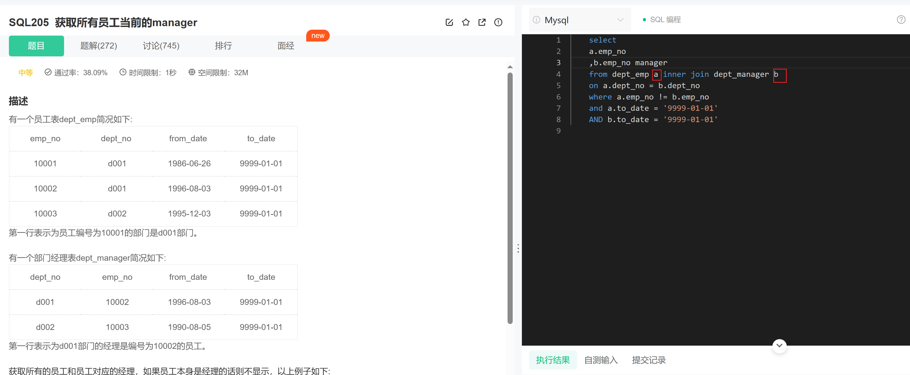Screen dimensions: 910x375
Task: Star this problem as favorite
Action: tap(466, 23)
